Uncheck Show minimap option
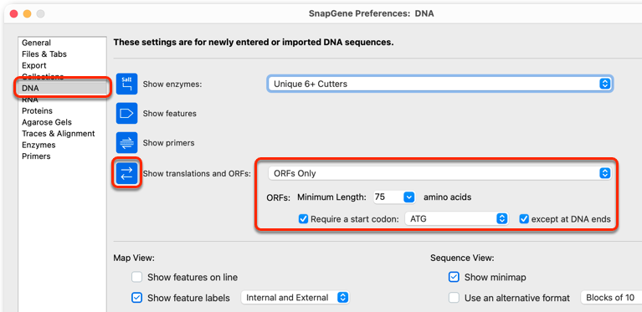Image resolution: width=642 pixels, height=312 pixels. [x=454, y=277]
